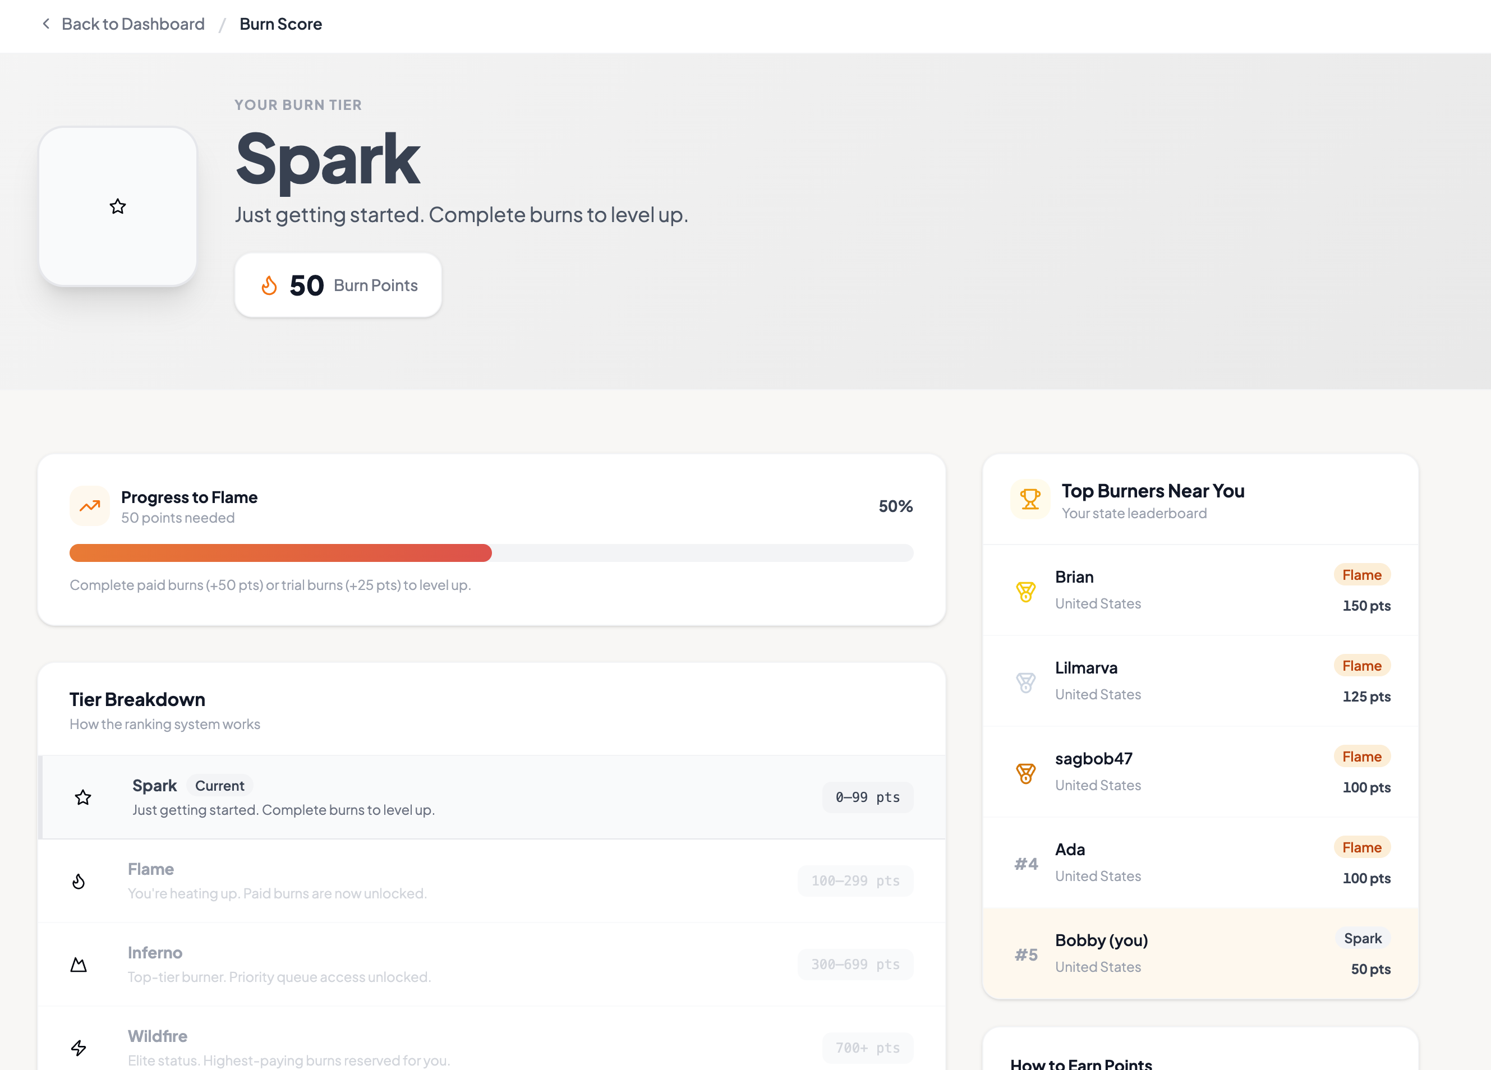Screen dimensions: 1491x1070
Task: Click the lightning bolt icon in Wildfire row
Action: click(x=78, y=1048)
